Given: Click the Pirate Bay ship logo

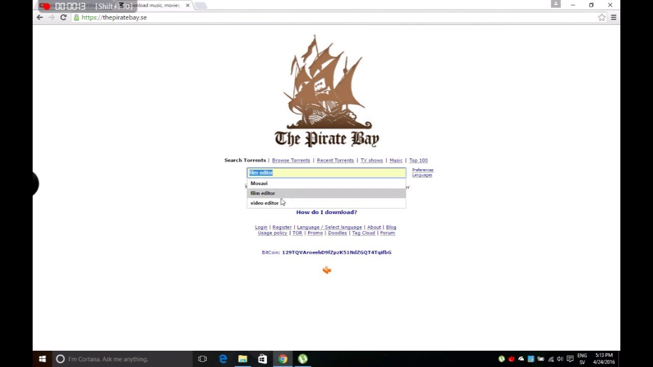Looking at the screenshot, I should (x=326, y=91).
